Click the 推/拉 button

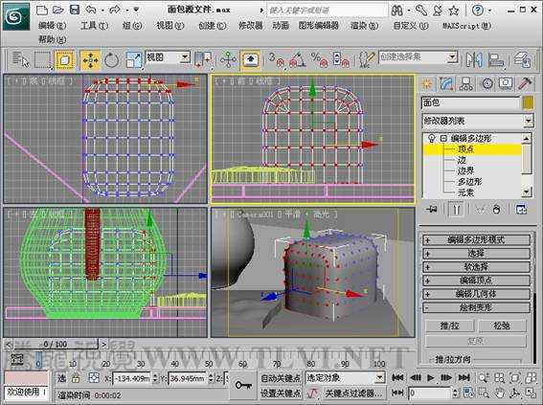click(449, 326)
